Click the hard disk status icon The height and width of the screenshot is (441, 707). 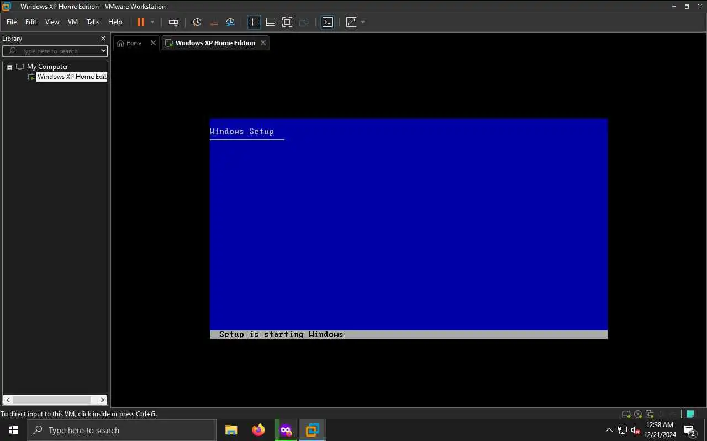pyautogui.click(x=626, y=414)
